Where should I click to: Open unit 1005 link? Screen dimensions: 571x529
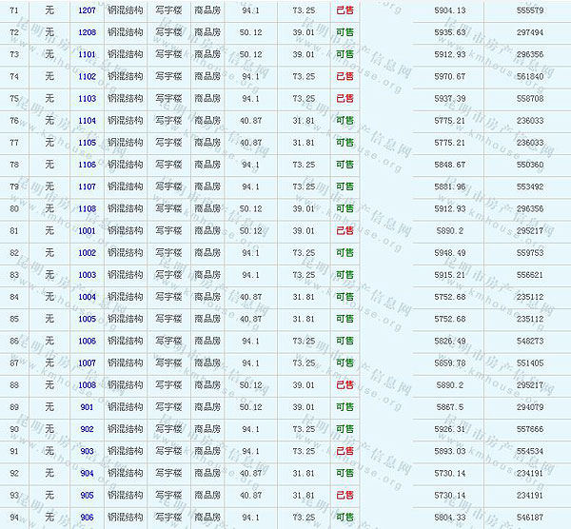click(87, 319)
